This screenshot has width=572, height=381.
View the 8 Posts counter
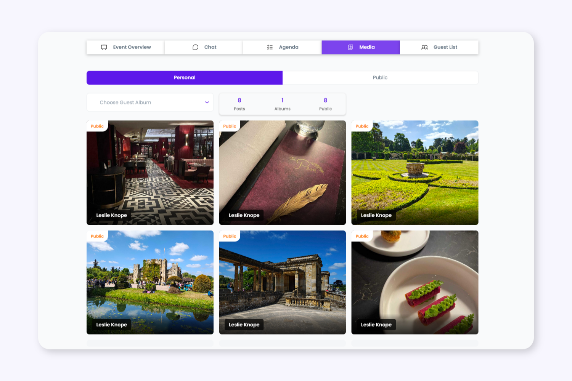click(239, 104)
